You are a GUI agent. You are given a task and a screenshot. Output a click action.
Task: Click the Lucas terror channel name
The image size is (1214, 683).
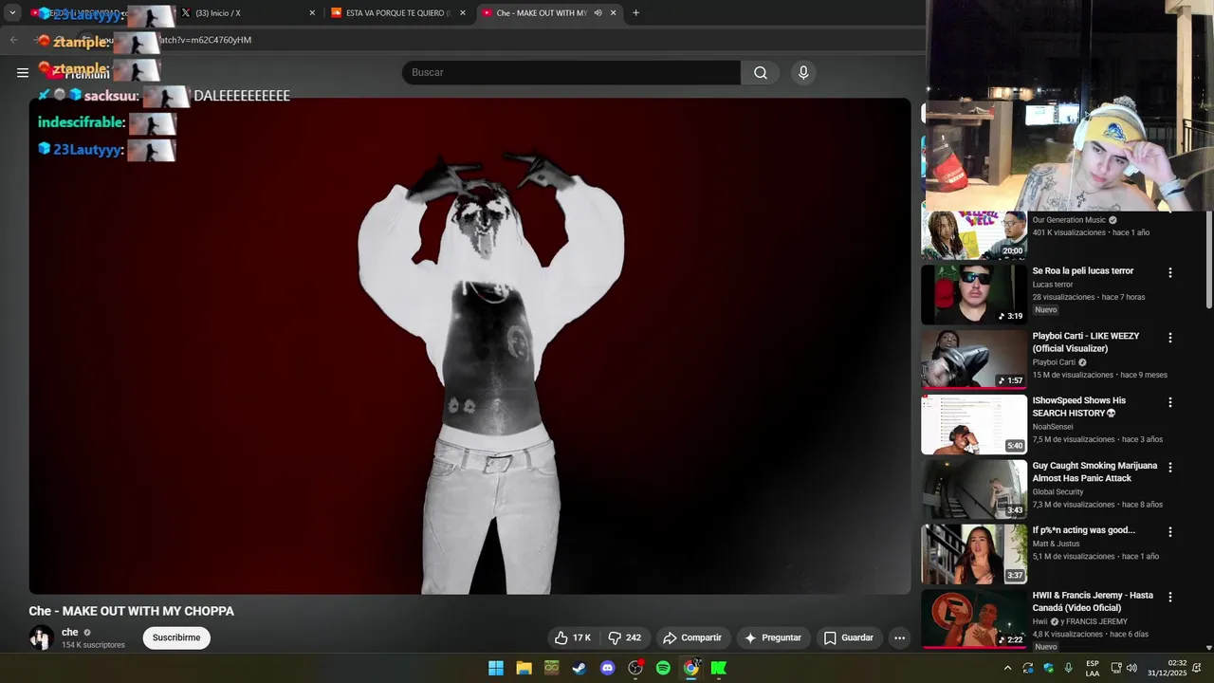click(1053, 285)
